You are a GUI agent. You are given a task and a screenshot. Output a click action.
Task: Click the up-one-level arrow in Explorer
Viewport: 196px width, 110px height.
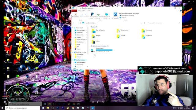point(81,23)
